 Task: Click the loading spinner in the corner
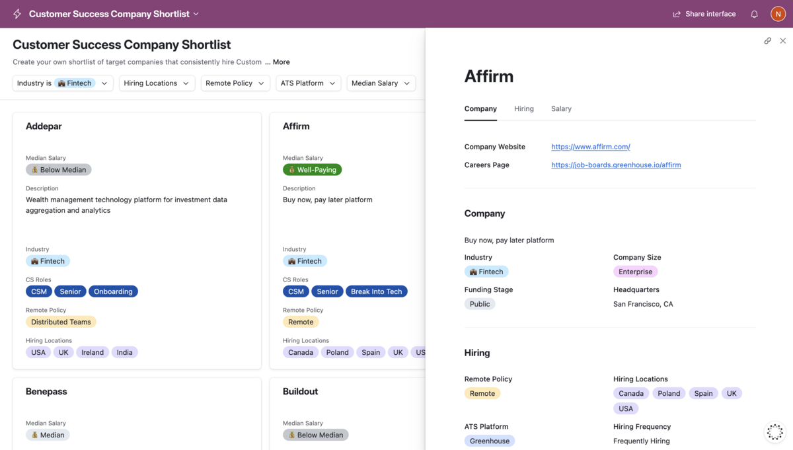pyautogui.click(x=774, y=431)
